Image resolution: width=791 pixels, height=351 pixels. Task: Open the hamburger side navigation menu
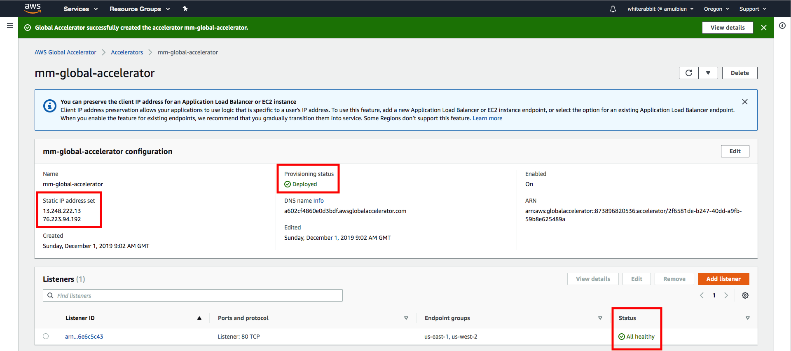tap(10, 26)
